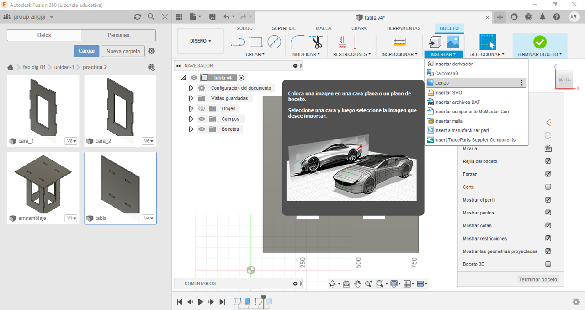Open the emsamblaje thumbnail
Screen dimensions: 585x310
[x=43, y=183]
